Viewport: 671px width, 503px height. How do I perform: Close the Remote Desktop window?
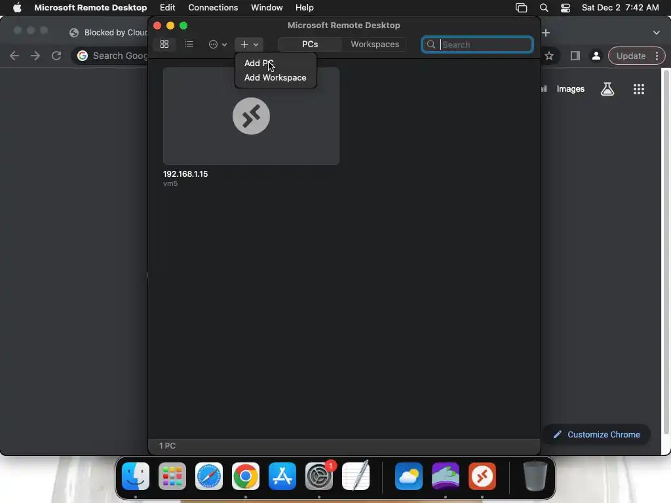click(x=157, y=26)
